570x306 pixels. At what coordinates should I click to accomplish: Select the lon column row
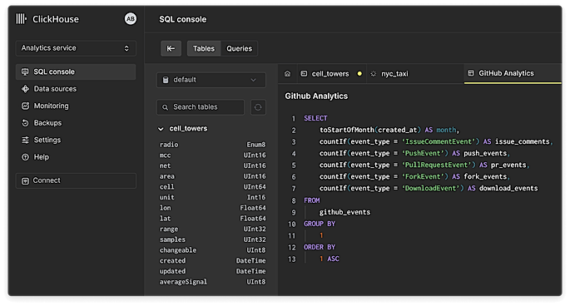213,208
